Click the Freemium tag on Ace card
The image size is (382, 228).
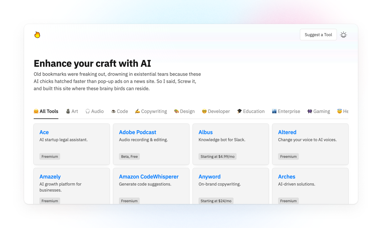50,157
